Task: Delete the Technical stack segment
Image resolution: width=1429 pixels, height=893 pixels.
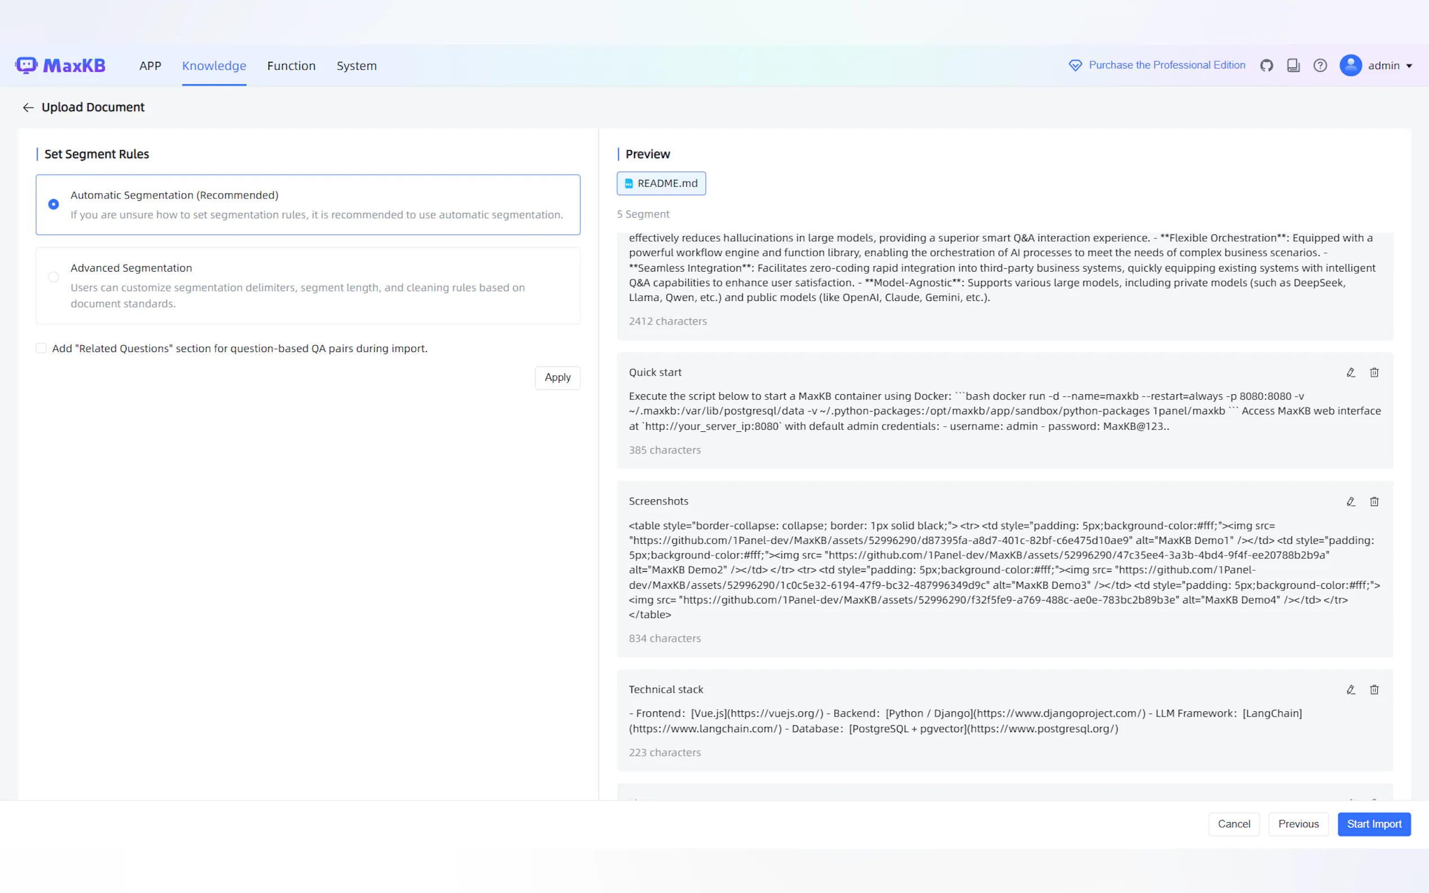Action: [1374, 690]
